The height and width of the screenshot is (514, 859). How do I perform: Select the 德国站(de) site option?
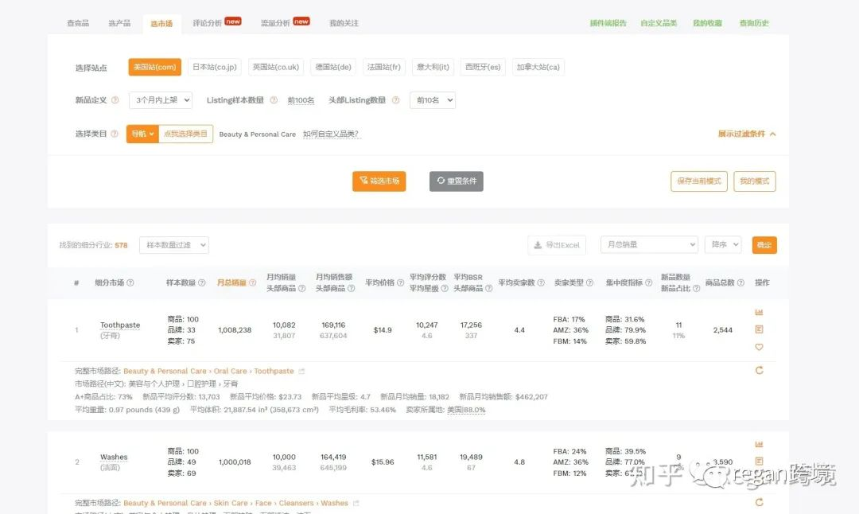click(333, 67)
